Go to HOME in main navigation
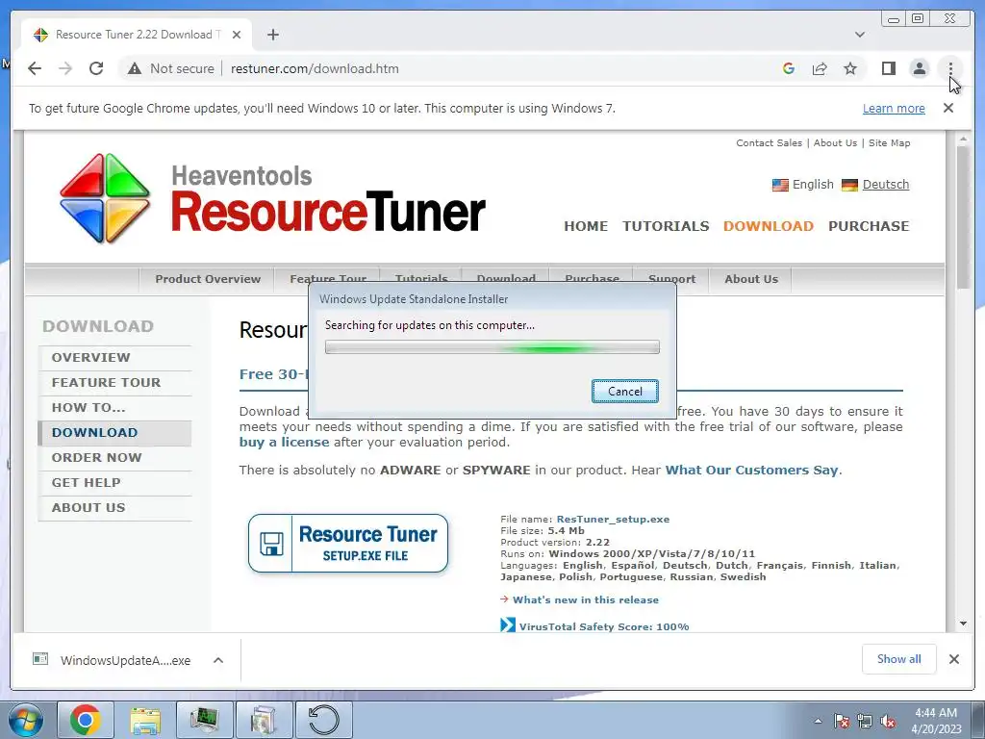The width and height of the screenshot is (985, 739). pyautogui.click(x=586, y=226)
